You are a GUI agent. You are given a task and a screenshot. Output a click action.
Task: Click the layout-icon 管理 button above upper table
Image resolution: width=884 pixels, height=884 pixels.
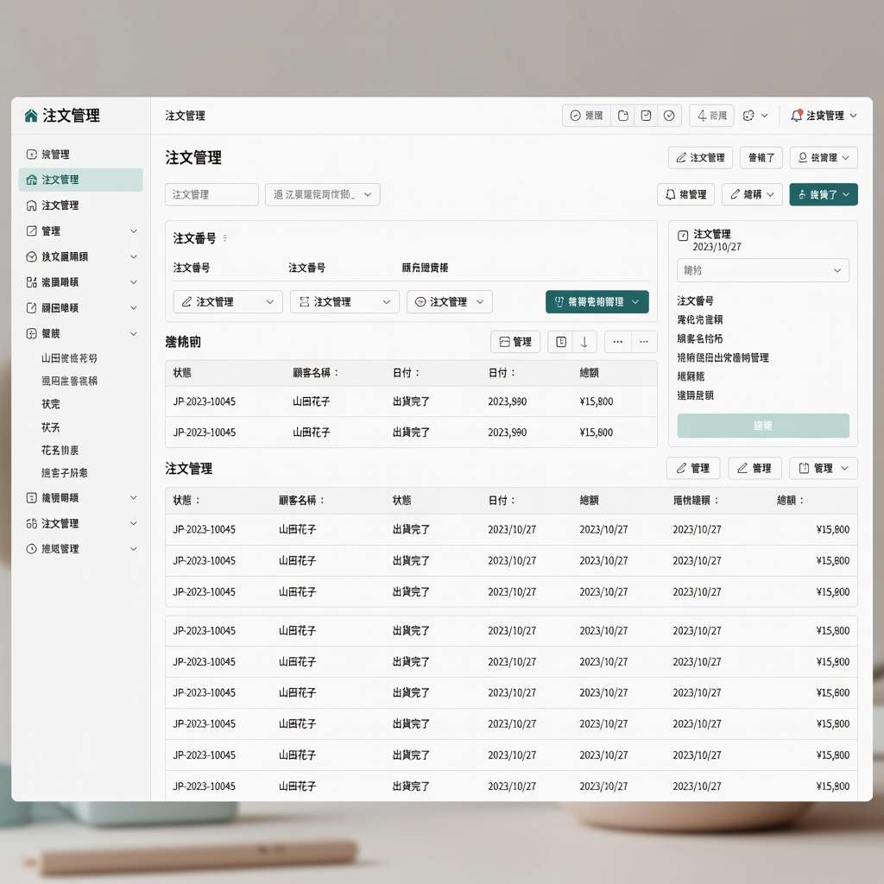tap(515, 342)
